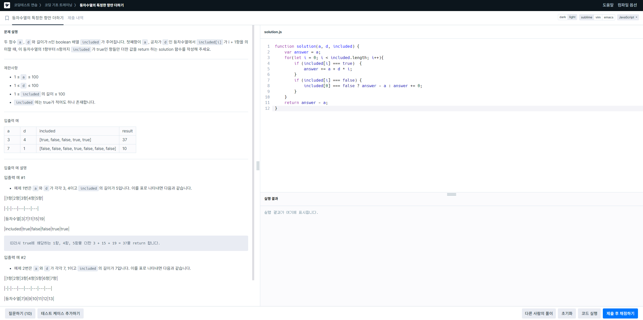The image size is (643, 320).
Task: Reset code with 초기화 button
Action: (x=567, y=313)
